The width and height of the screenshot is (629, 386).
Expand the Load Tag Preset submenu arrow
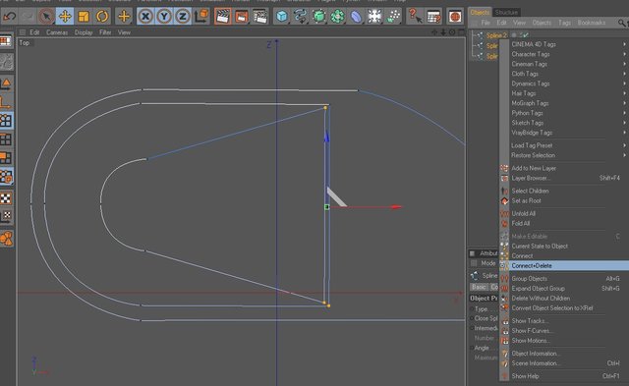(624, 145)
